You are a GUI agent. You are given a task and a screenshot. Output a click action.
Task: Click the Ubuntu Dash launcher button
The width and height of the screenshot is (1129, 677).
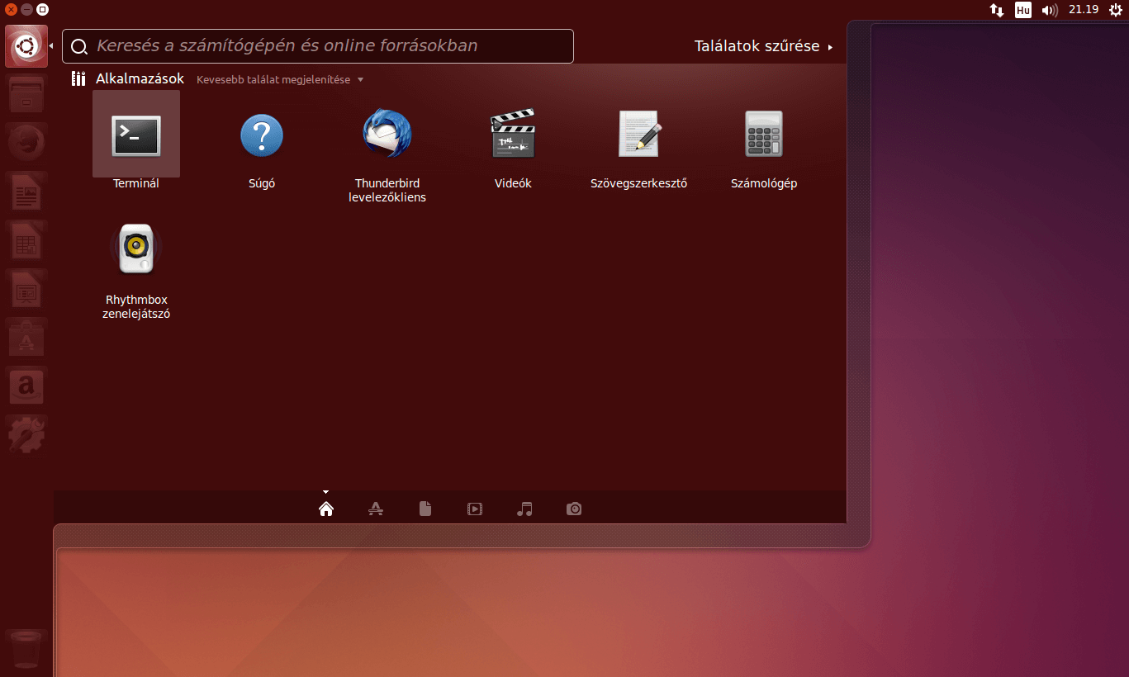coord(26,46)
